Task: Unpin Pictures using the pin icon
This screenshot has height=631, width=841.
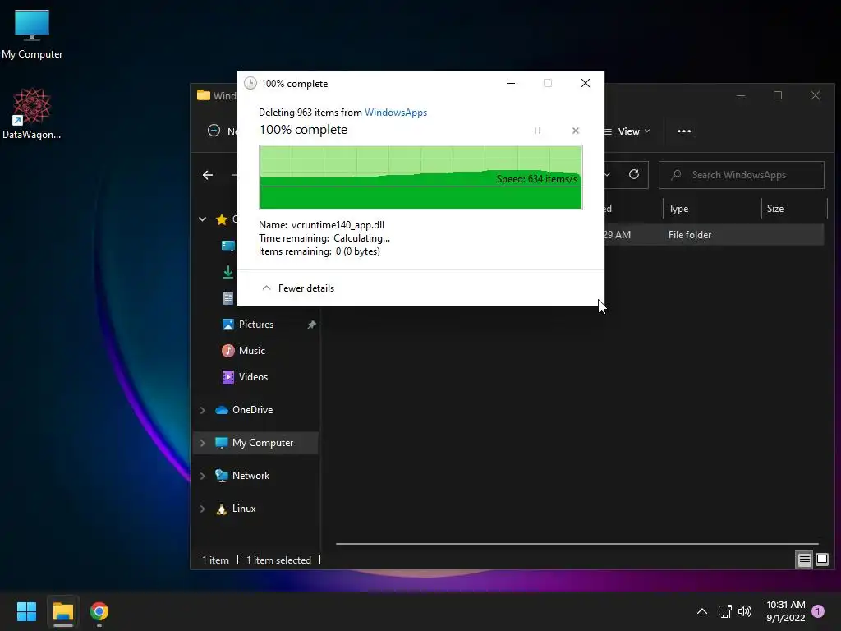Action: click(x=311, y=325)
